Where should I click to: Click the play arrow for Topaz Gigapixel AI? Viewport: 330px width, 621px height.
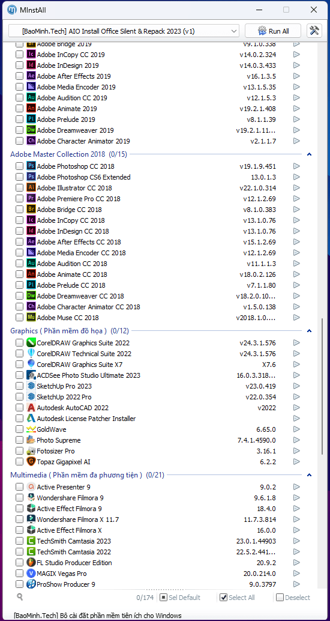coord(297,461)
